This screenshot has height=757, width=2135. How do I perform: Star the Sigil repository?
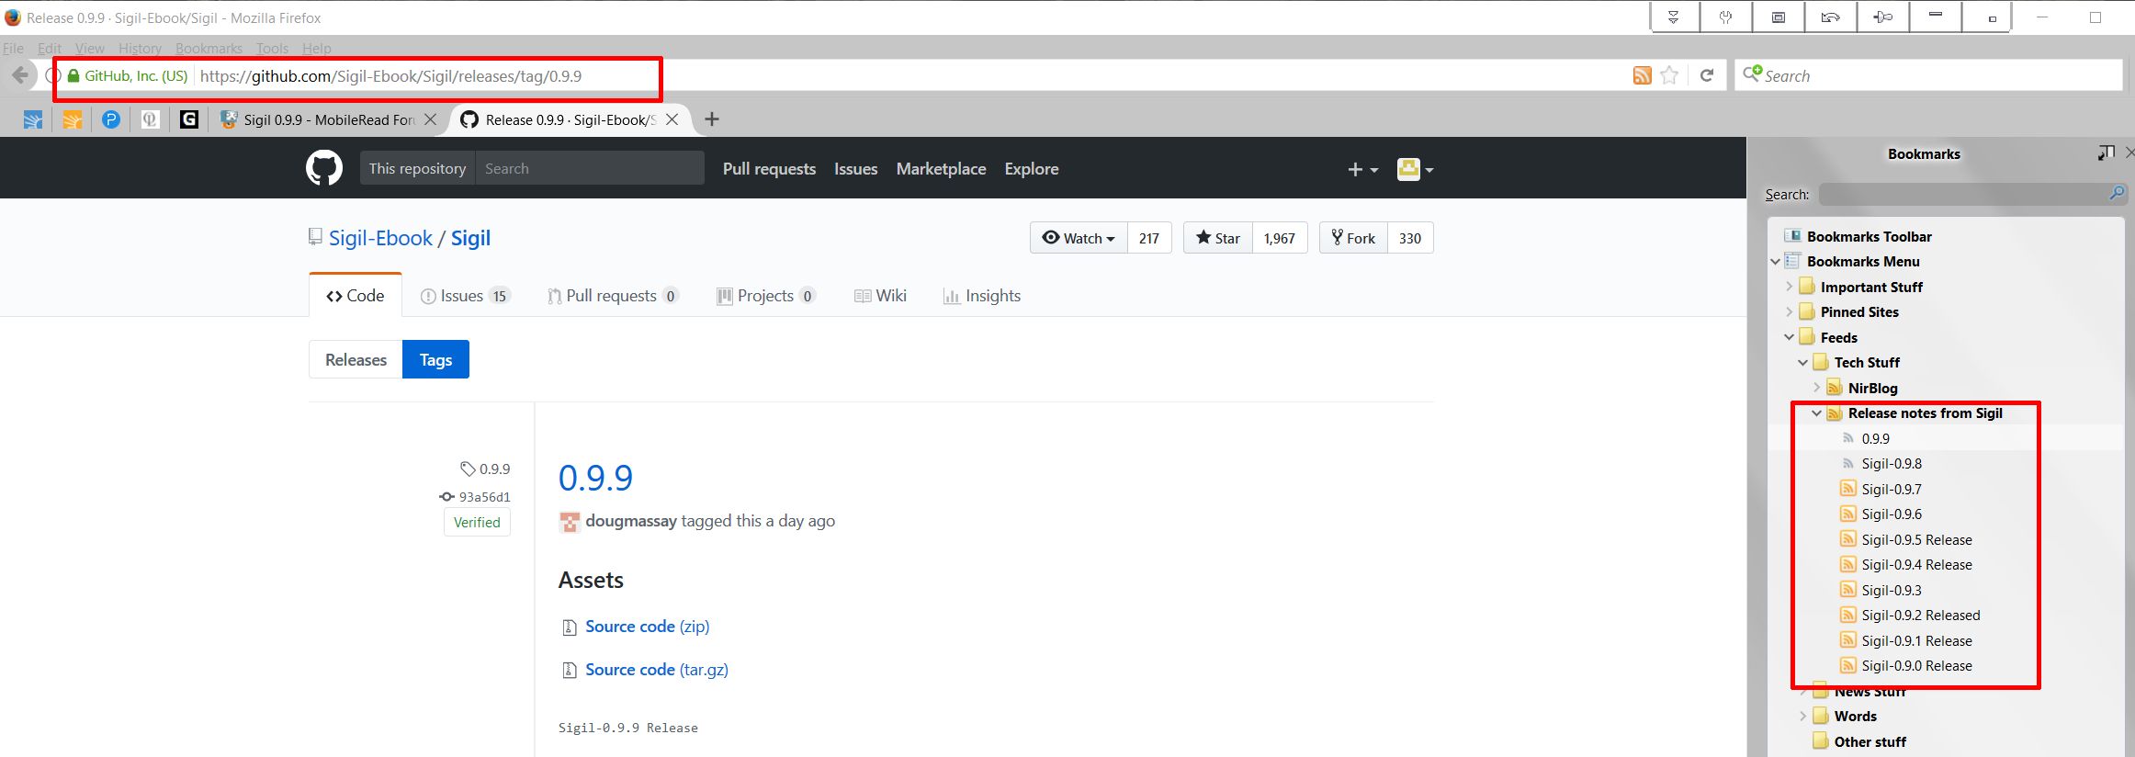(x=1218, y=238)
